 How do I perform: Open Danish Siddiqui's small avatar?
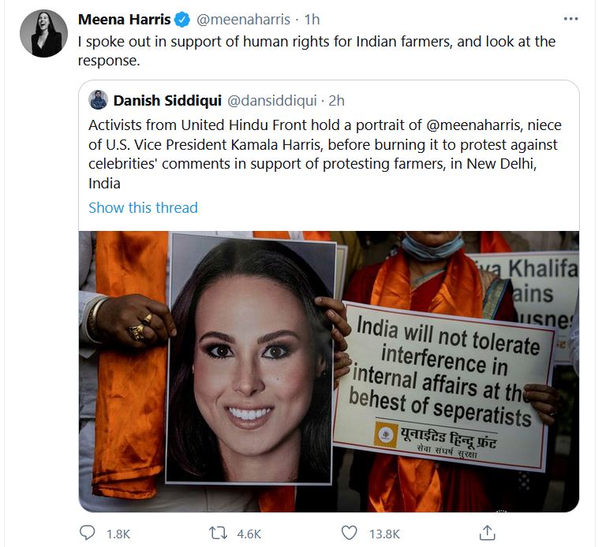[x=99, y=100]
